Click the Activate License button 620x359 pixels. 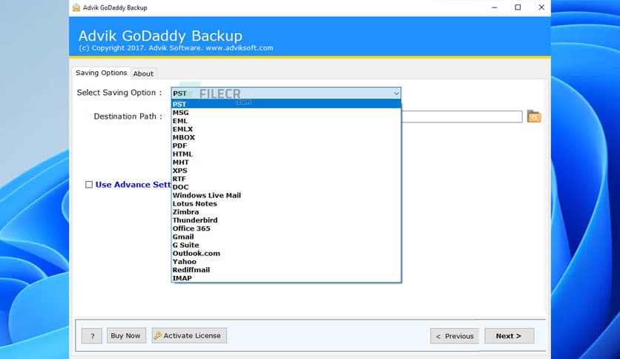click(x=189, y=336)
